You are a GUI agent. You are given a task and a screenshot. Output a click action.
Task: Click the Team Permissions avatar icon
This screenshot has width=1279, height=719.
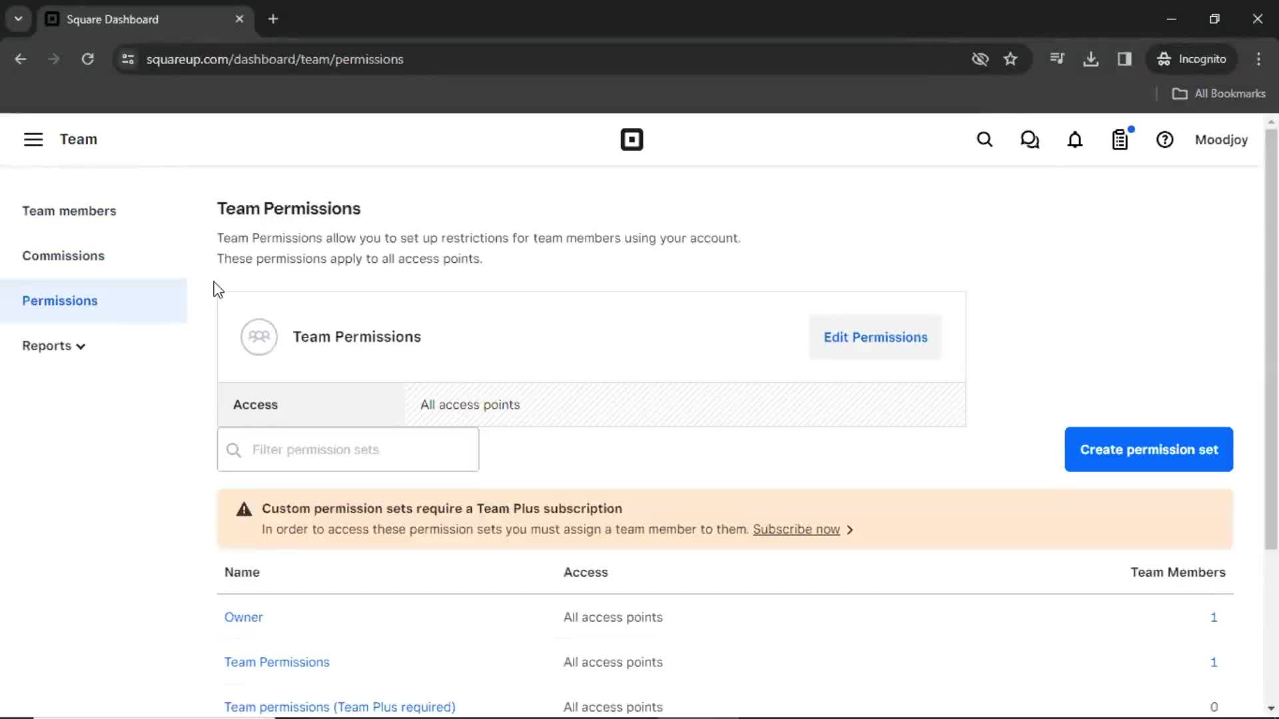click(x=258, y=336)
